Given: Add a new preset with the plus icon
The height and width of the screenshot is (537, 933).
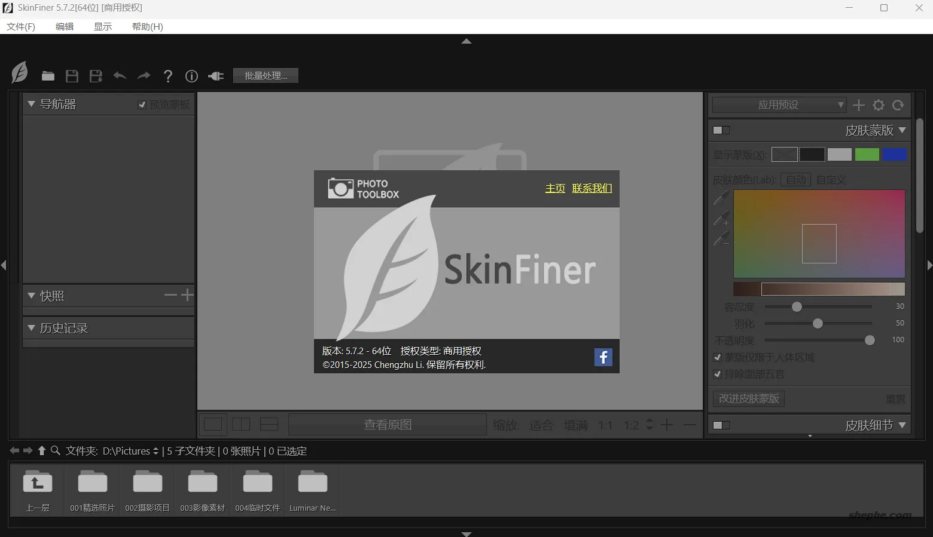Looking at the screenshot, I should click(858, 105).
